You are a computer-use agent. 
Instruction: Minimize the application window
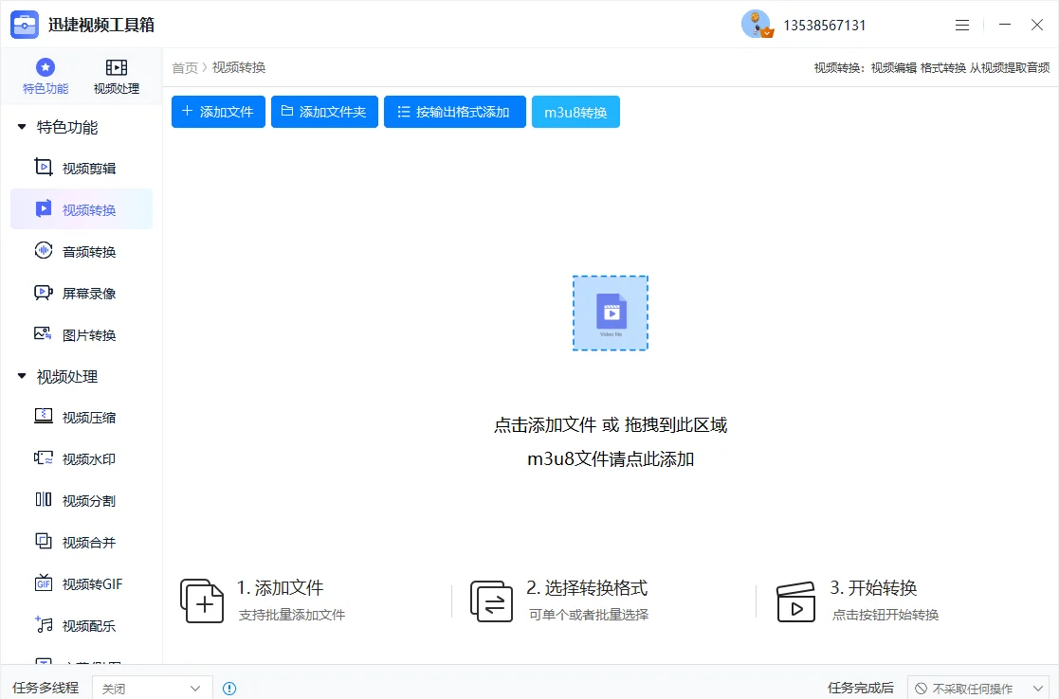coord(1005,25)
